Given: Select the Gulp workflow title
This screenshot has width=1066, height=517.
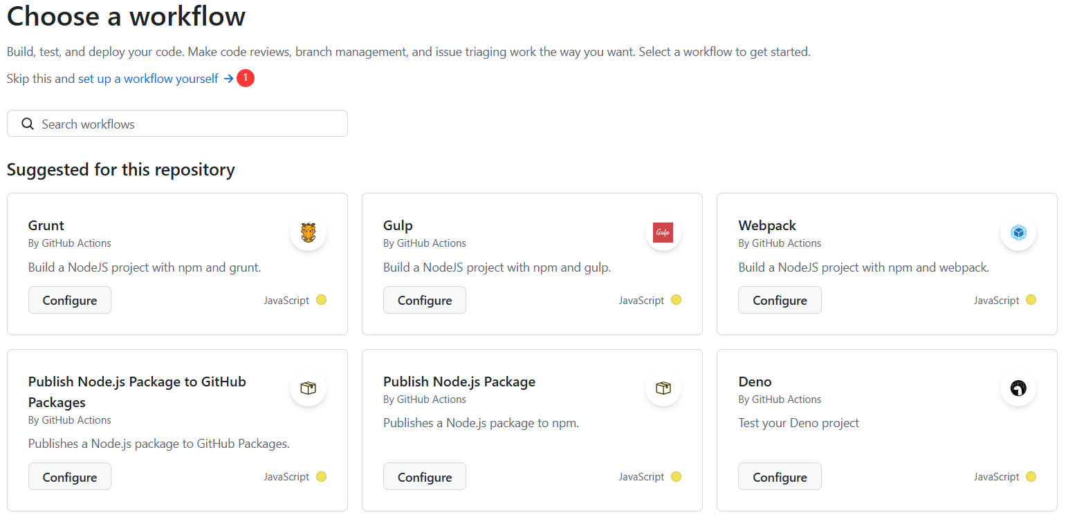Looking at the screenshot, I should tap(398, 225).
